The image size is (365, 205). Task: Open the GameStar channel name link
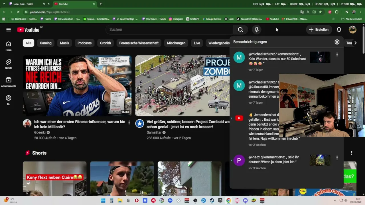pos(154,132)
